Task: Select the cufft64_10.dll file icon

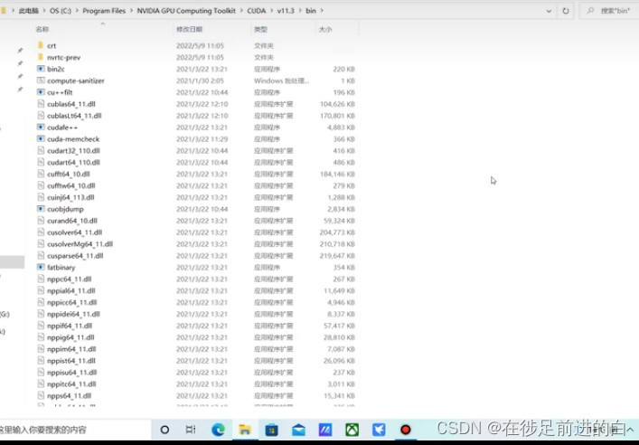Action: pos(41,175)
